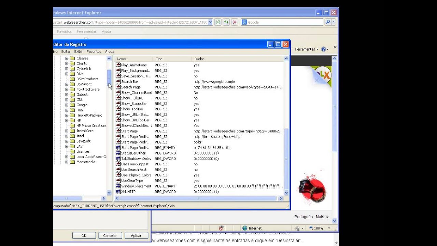Image resolution: width=437 pixels, height=246 pixels.
Task: Click the Search Page registry value icon
Action: pyautogui.click(x=118, y=87)
